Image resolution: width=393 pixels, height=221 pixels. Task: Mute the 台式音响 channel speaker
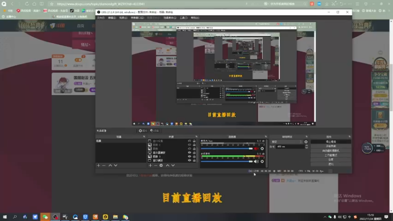[x=256, y=162]
